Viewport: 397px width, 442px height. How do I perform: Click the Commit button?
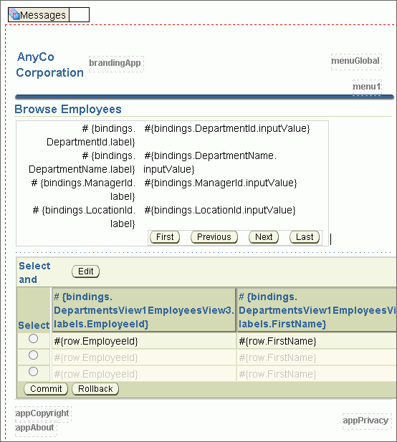tap(46, 389)
